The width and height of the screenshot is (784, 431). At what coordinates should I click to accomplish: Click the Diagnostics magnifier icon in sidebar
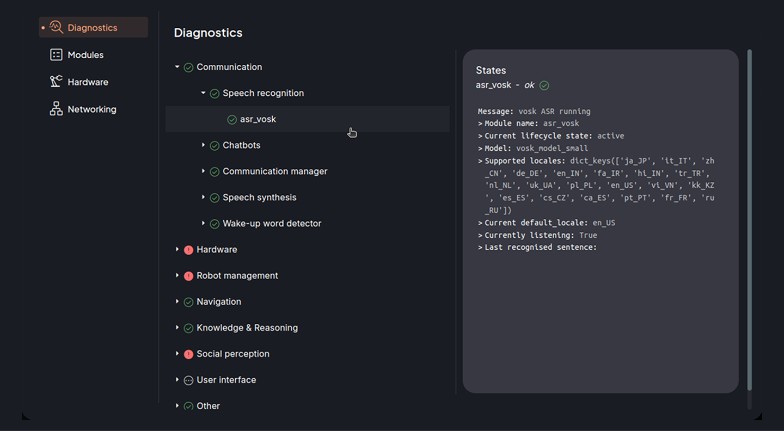pyautogui.click(x=56, y=27)
